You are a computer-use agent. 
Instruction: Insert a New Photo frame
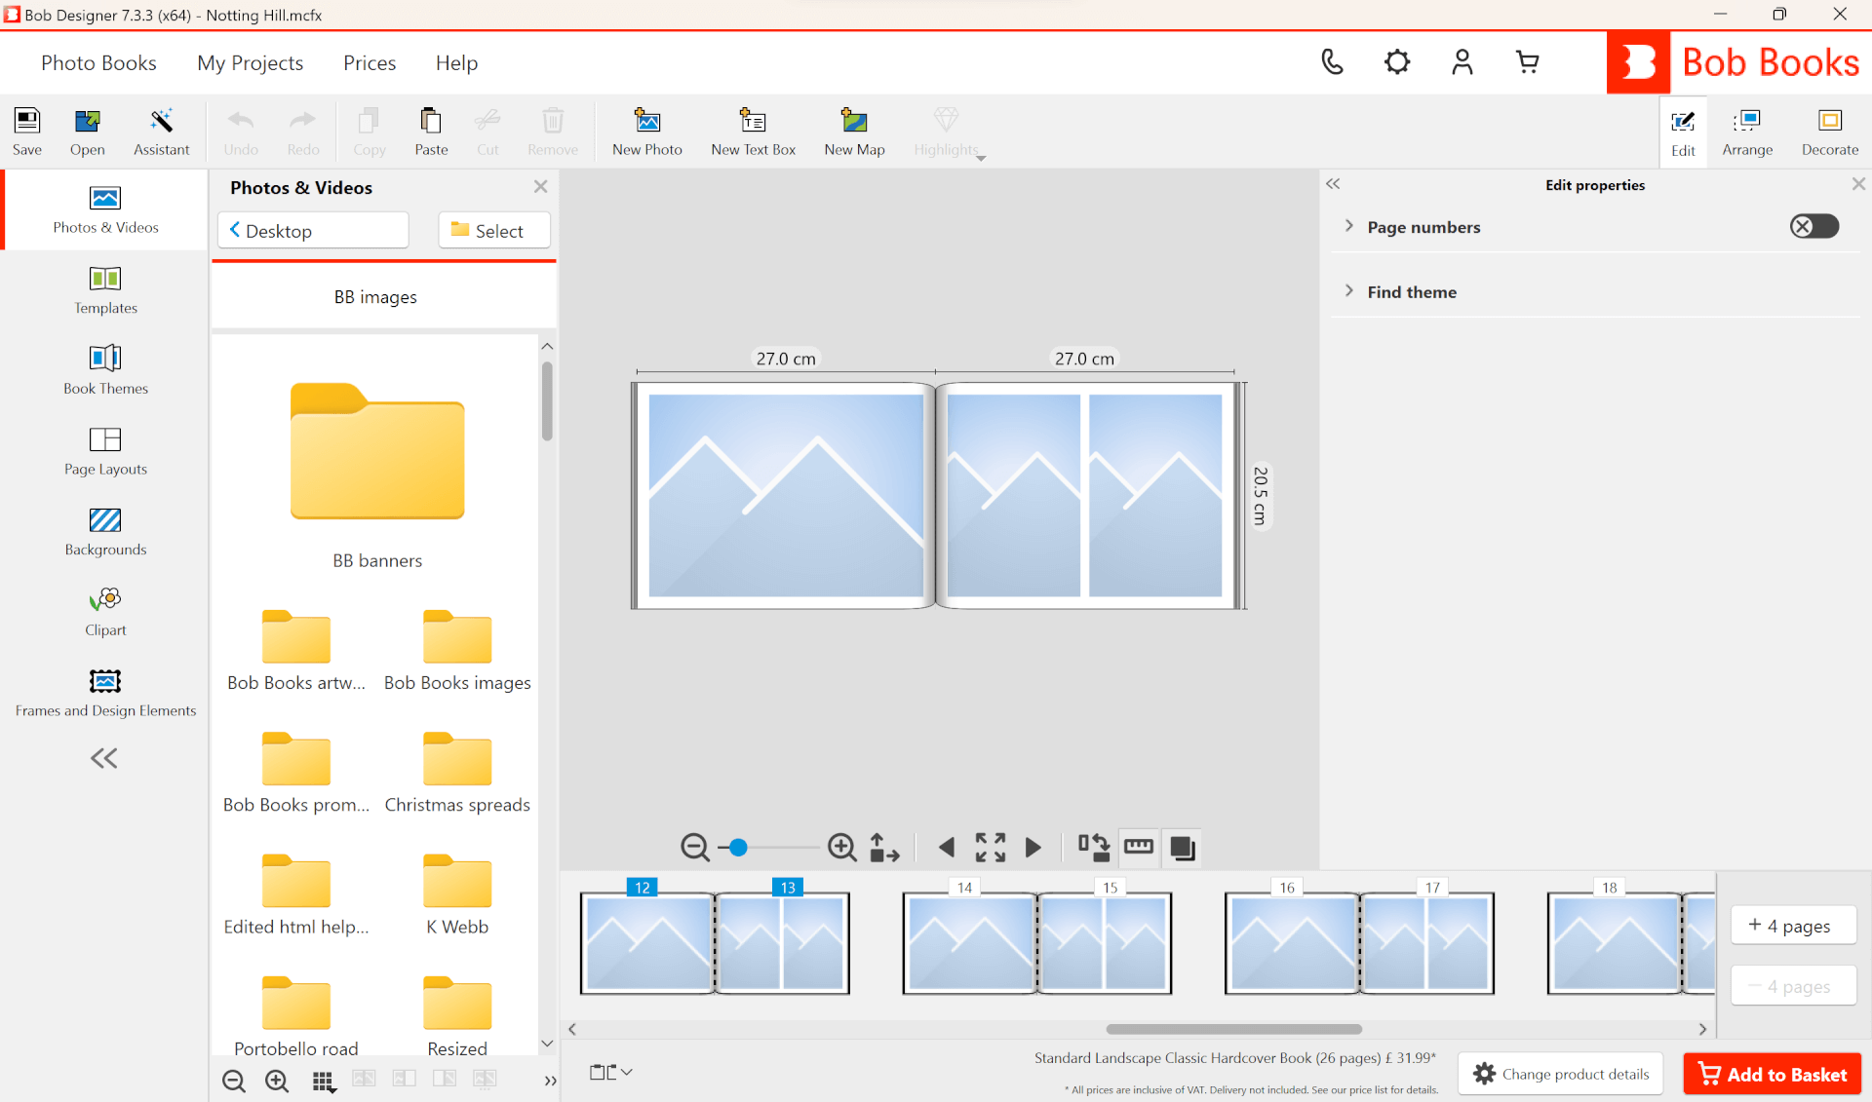tap(646, 132)
